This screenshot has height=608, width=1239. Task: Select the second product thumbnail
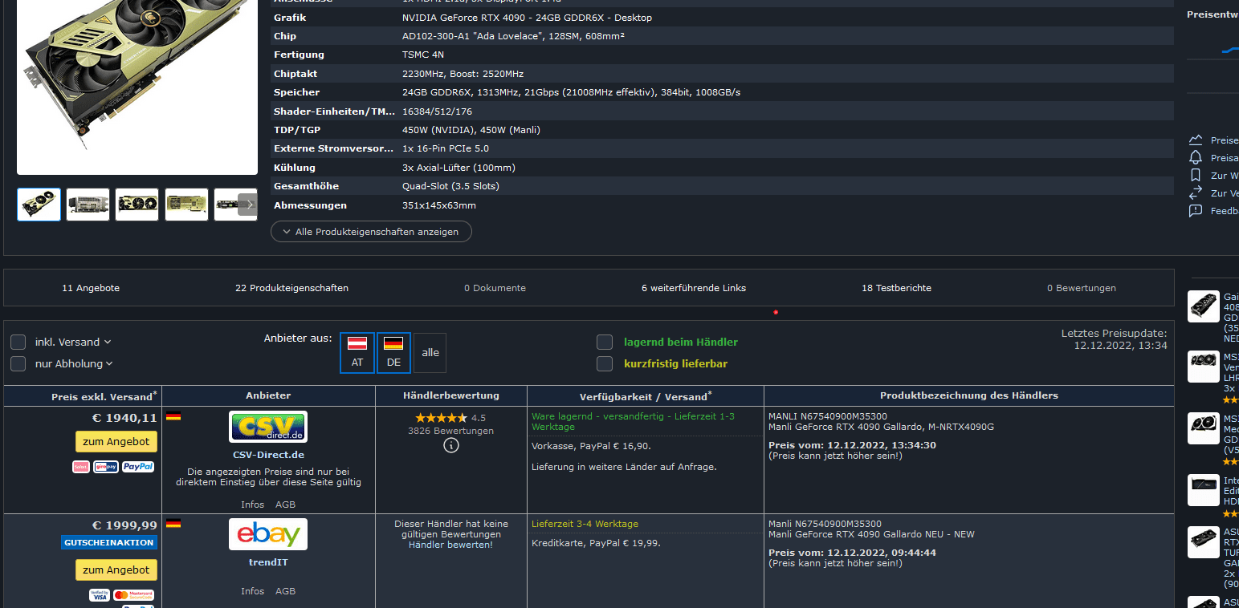(x=88, y=205)
